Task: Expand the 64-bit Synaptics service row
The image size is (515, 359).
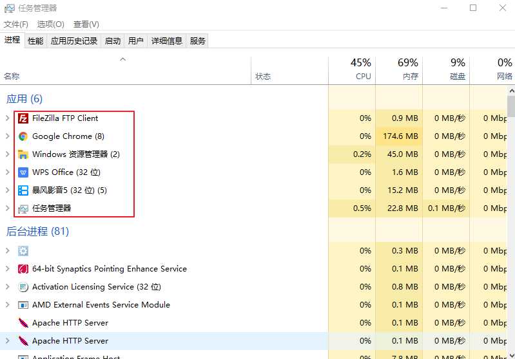Action: 8,269
